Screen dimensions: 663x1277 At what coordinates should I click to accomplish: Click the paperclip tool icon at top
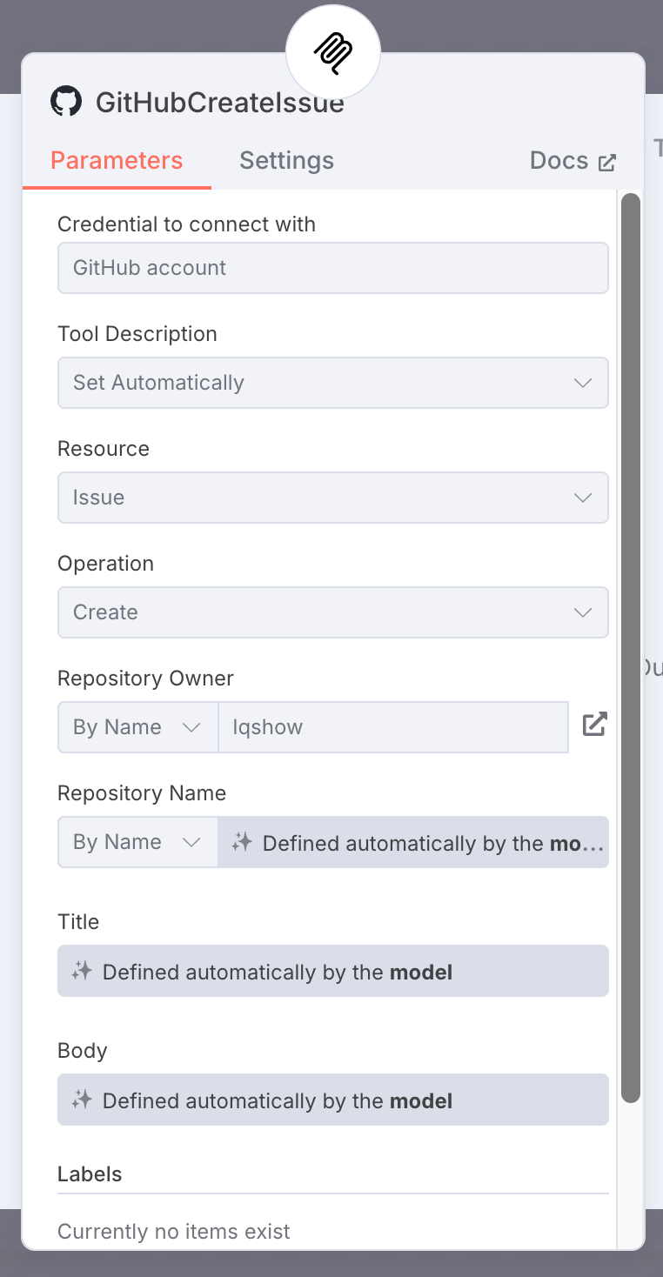(333, 52)
